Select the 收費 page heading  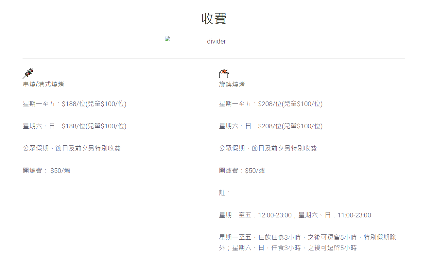214,19
